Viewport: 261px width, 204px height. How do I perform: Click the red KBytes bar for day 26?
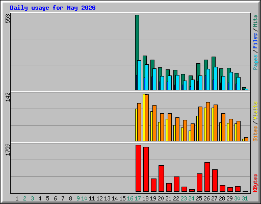207,177
